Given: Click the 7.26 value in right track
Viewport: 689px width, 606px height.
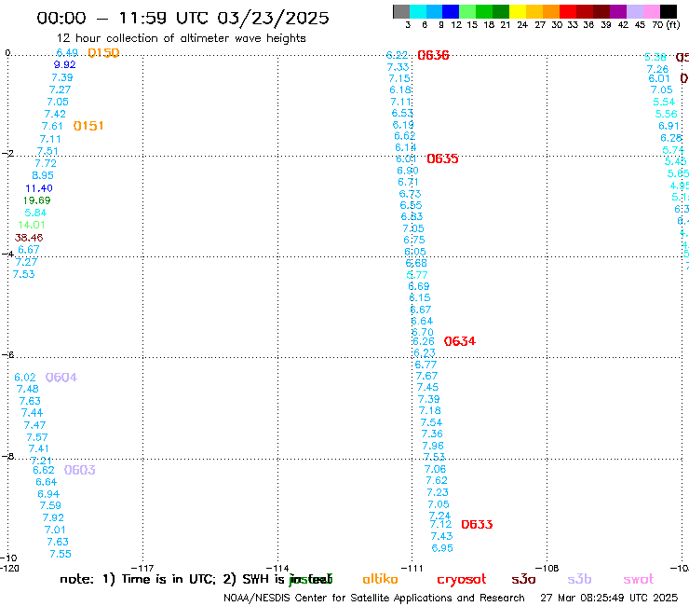Looking at the screenshot, I should click(657, 69).
